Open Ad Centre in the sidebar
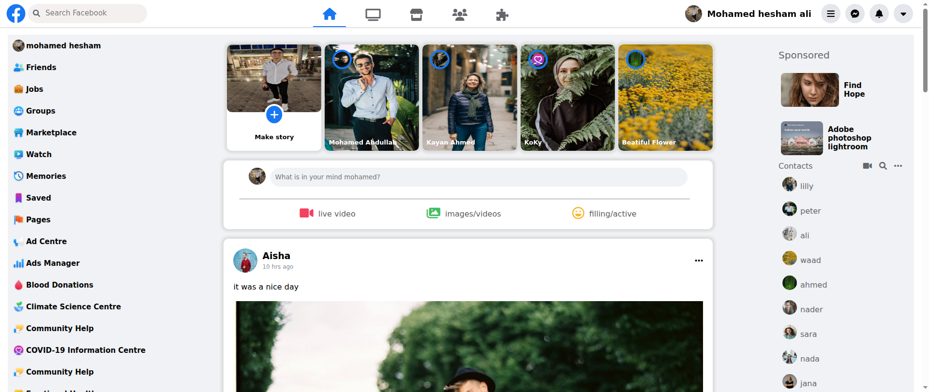The height and width of the screenshot is (392, 929). click(40, 241)
